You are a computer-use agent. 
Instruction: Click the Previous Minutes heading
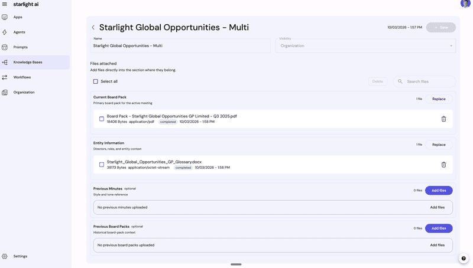pos(108,189)
